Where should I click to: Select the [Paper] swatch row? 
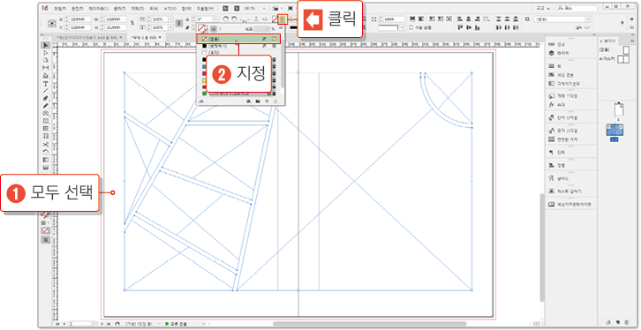(x=238, y=53)
